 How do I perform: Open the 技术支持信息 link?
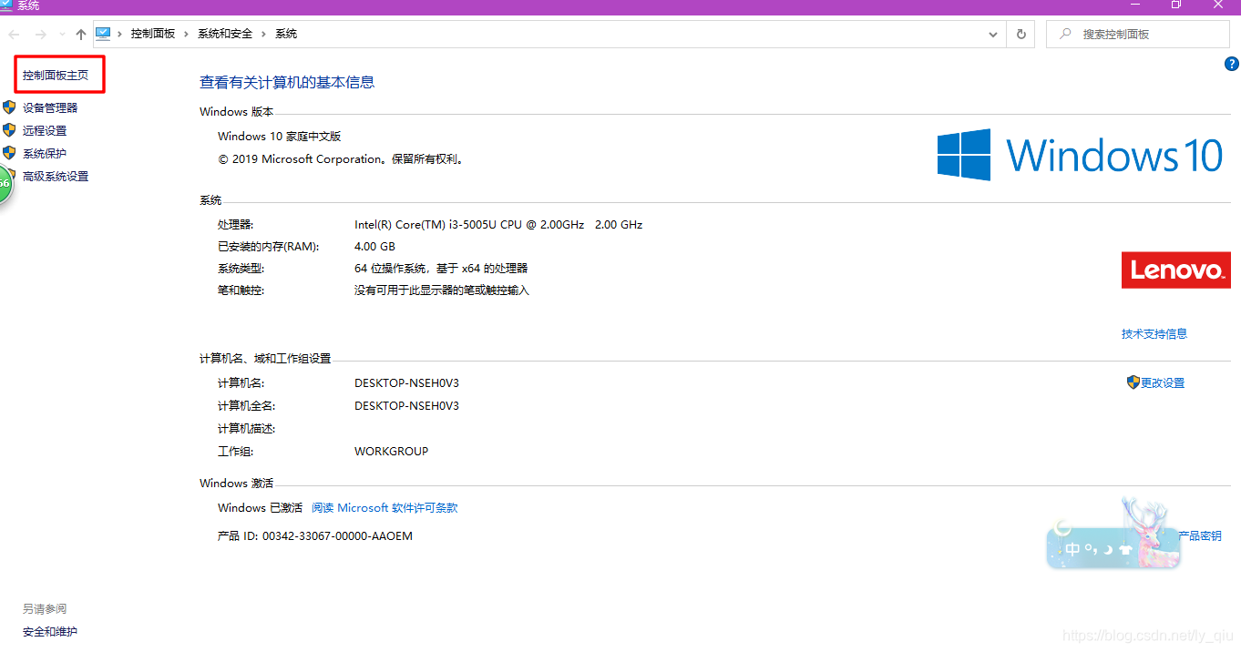tap(1154, 333)
